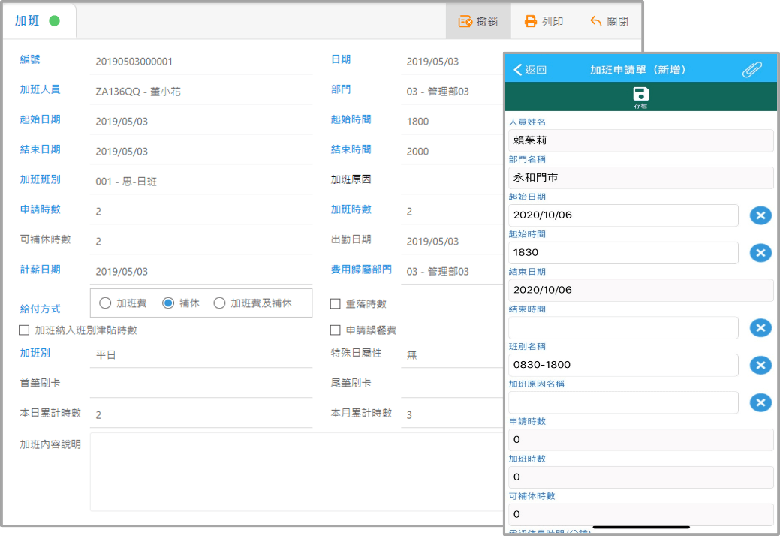The width and height of the screenshot is (780, 536).
Task: Clear the 起始日期 field with X icon
Action: [x=760, y=215]
